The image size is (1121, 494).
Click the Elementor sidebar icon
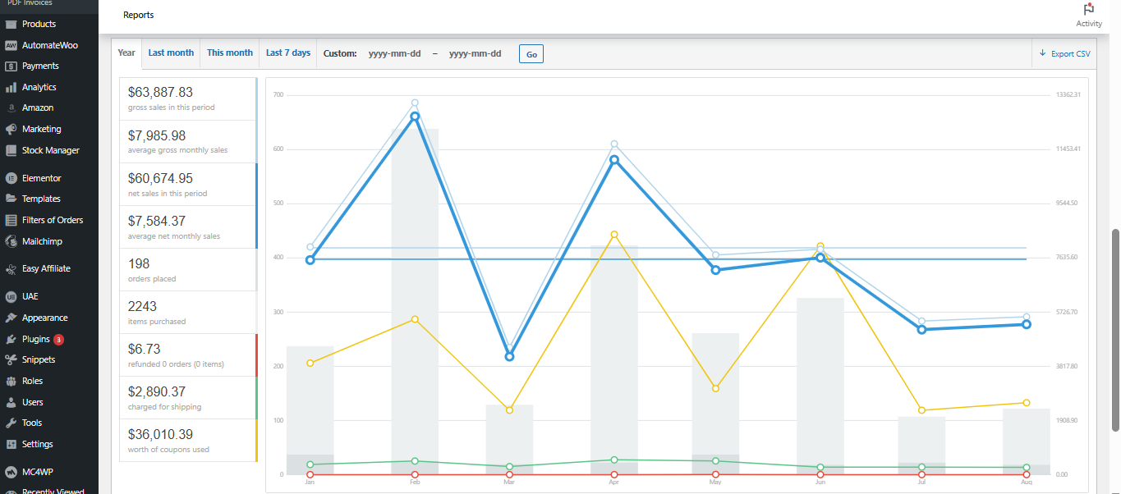click(x=11, y=178)
